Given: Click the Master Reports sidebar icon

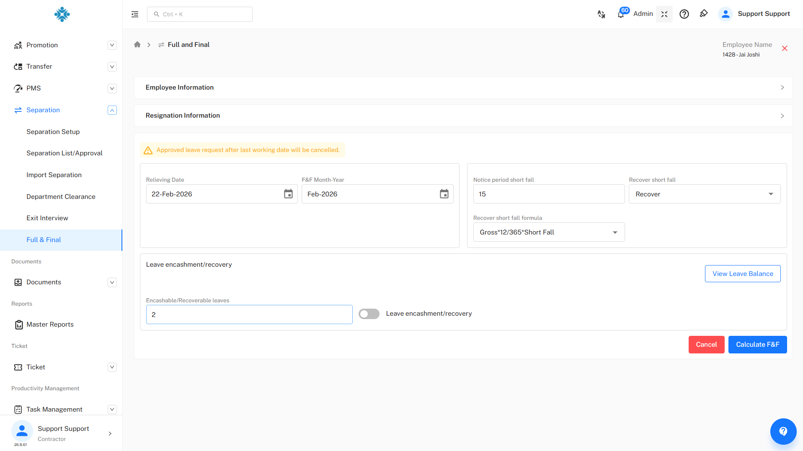Looking at the screenshot, I should [18, 325].
